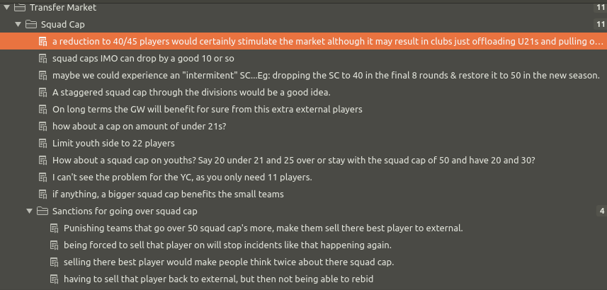The height and width of the screenshot is (290, 607).
Task: Click document icon beside 'Punishing teams' entry
Action: click(x=55, y=228)
